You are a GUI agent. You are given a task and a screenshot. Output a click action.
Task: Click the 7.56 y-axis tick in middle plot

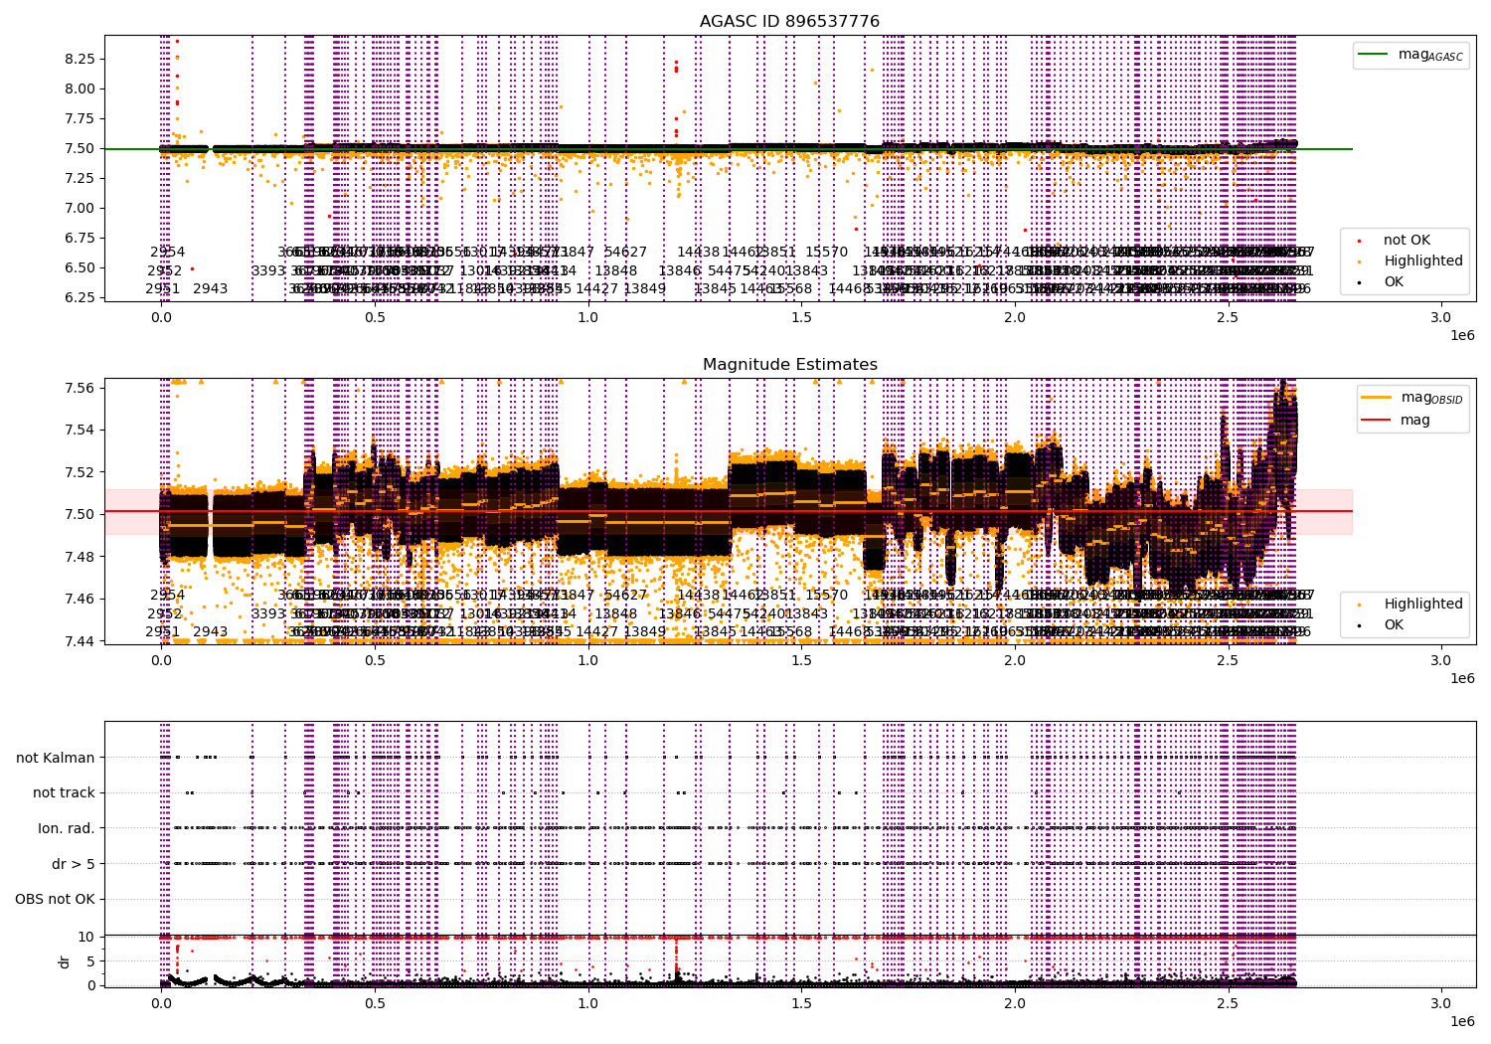click(x=80, y=388)
